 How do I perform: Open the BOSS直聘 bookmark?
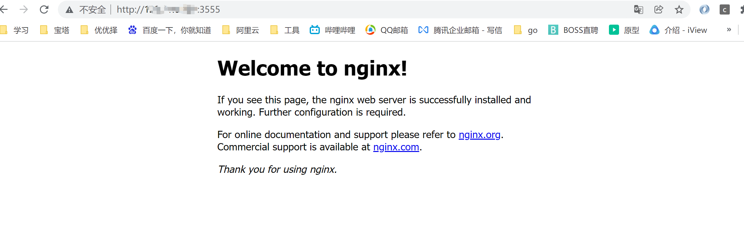(x=573, y=30)
